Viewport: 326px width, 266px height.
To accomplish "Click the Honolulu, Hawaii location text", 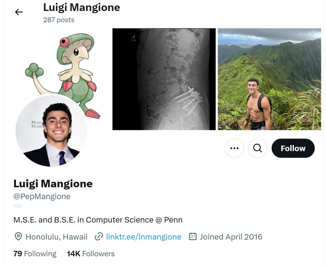I will click(x=56, y=237).
